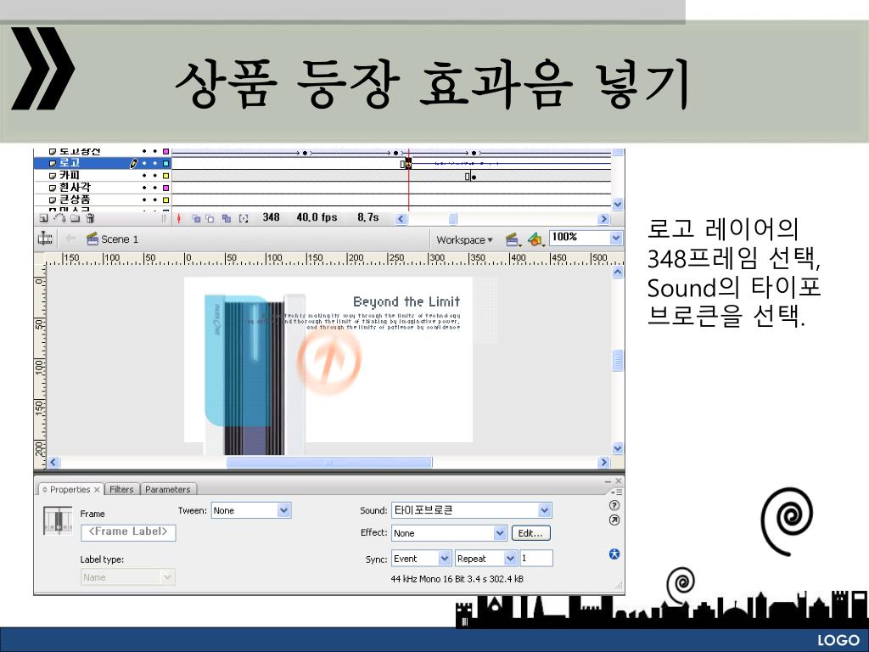Select the 카피 layer row
Screen dimensions: 869x652
coord(103,176)
